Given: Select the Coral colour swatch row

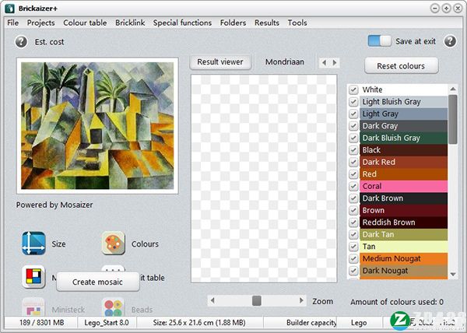Looking at the screenshot, I should (x=403, y=186).
